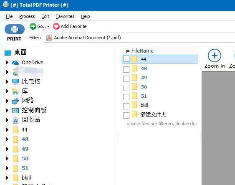Select folder 50 in the file list

pyautogui.click(x=160, y=87)
